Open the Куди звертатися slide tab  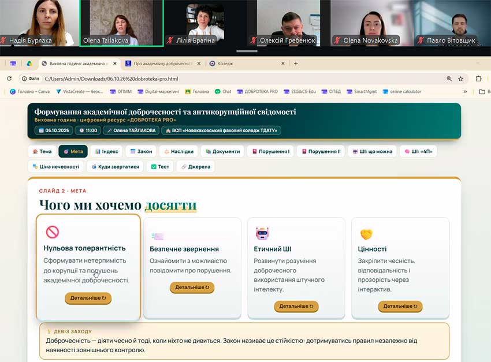[x=115, y=166]
